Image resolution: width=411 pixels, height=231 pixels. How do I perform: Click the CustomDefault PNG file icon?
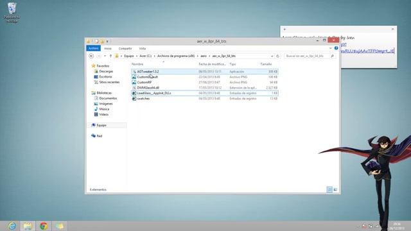tap(134, 77)
